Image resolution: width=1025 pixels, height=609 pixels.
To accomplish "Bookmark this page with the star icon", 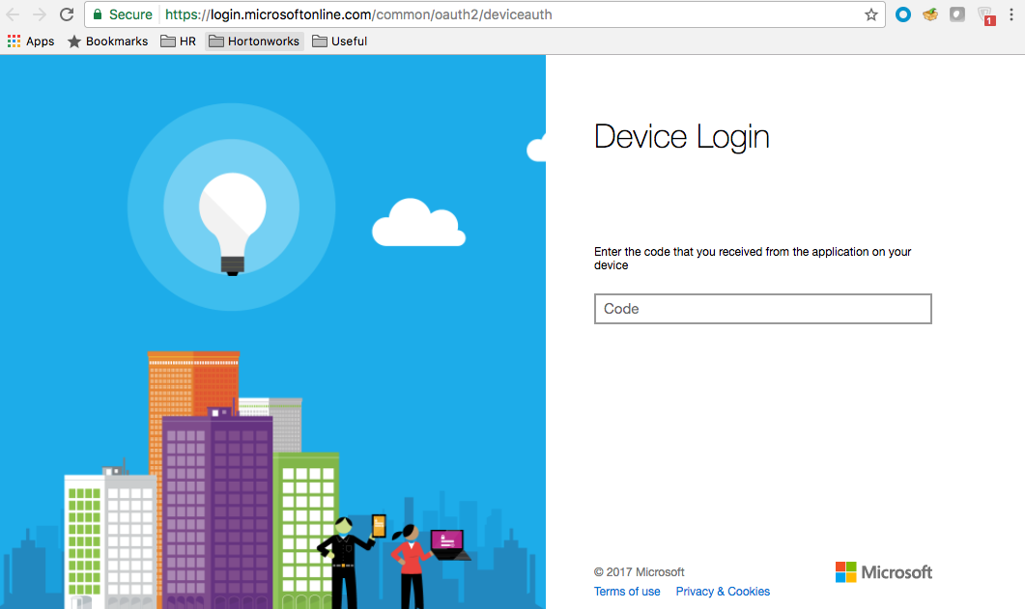I will click(x=870, y=14).
